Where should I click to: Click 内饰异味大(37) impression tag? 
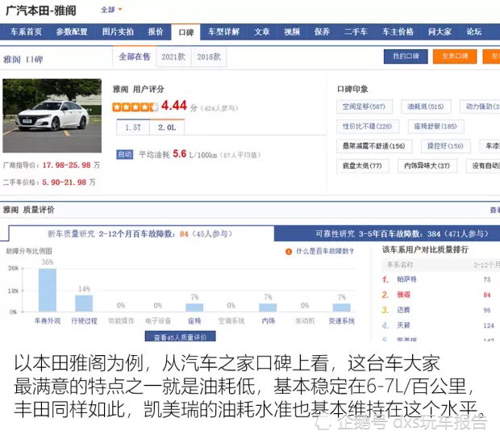[x=427, y=166]
